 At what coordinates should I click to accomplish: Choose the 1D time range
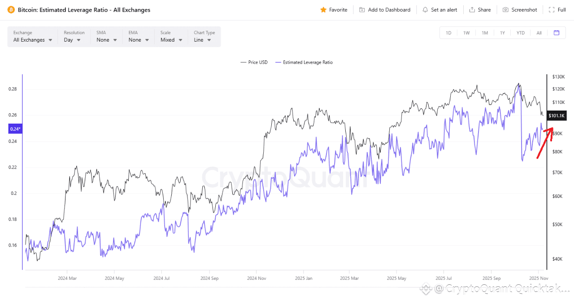tap(448, 33)
